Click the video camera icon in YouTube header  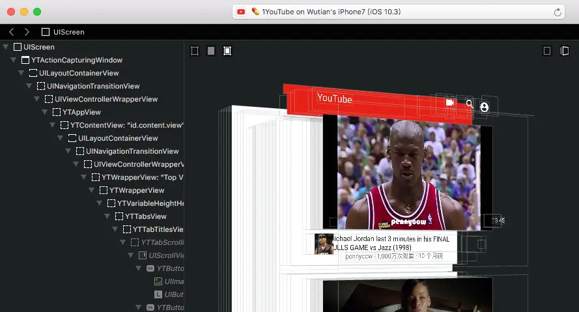point(450,102)
